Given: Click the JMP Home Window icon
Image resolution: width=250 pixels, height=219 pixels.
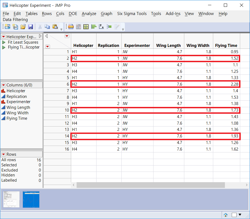Looking at the screenshot, I should 225,215.
